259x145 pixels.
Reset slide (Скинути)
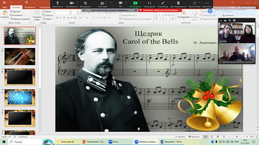coord(48,15)
